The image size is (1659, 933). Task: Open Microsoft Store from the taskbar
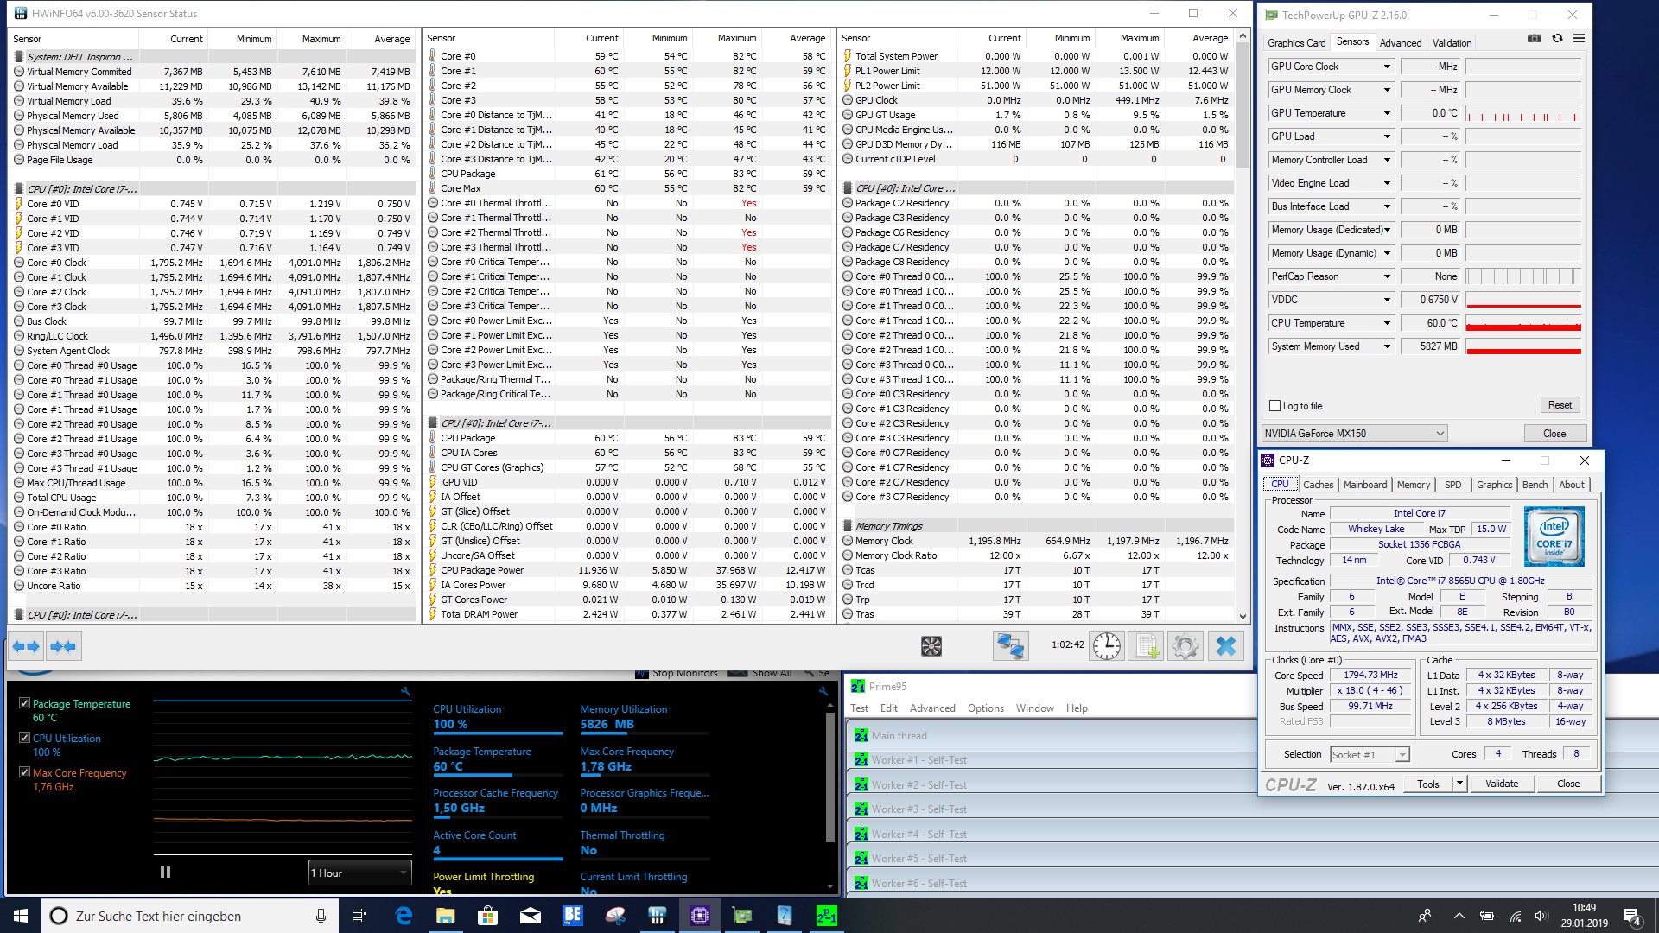(x=487, y=916)
